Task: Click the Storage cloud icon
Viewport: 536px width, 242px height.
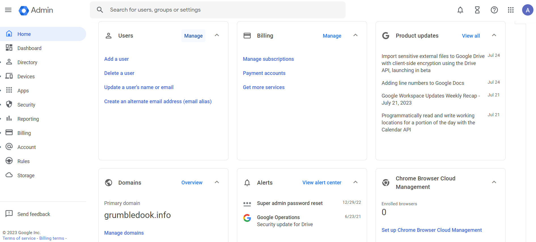Action: (9, 175)
